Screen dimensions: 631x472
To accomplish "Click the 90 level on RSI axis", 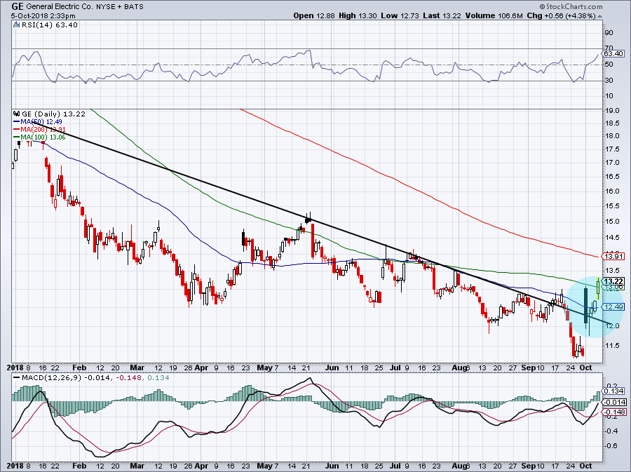I will (x=609, y=33).
